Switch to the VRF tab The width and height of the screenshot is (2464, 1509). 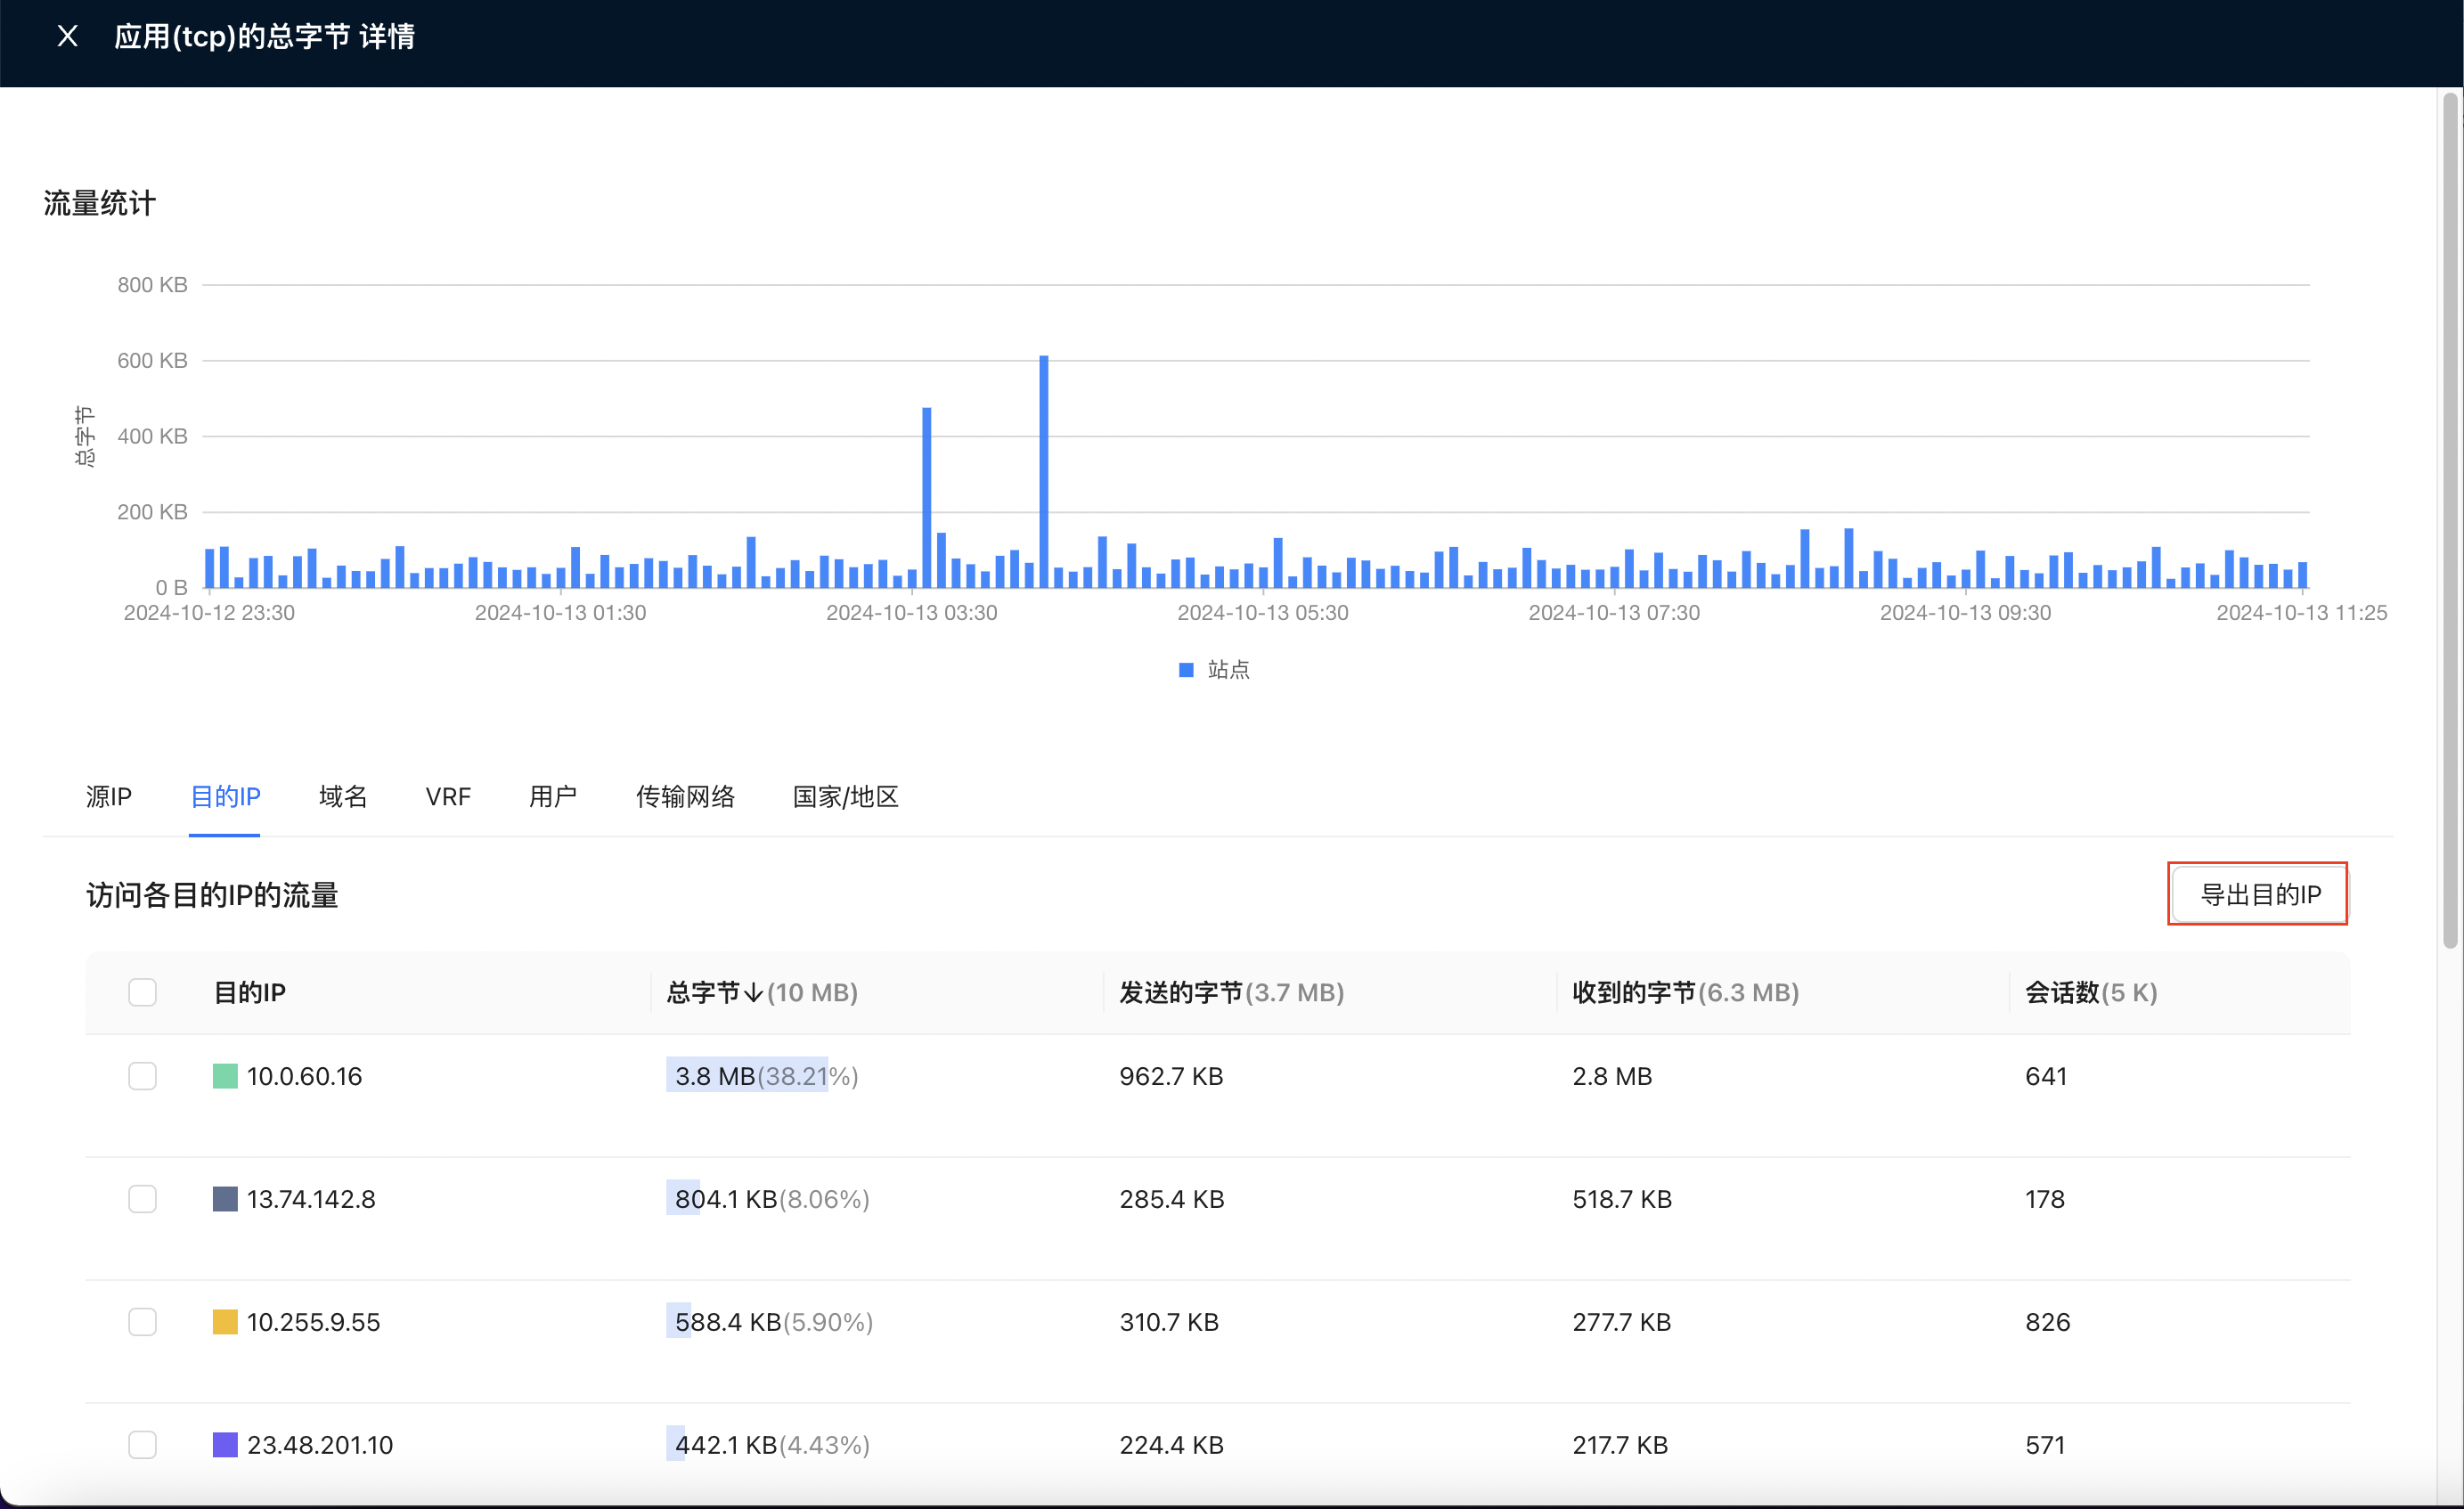pos(448,797)
